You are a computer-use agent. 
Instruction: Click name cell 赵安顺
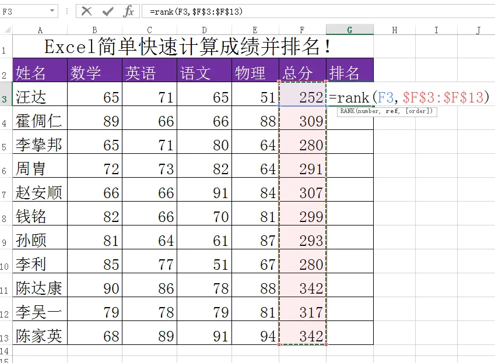point(40,189)
